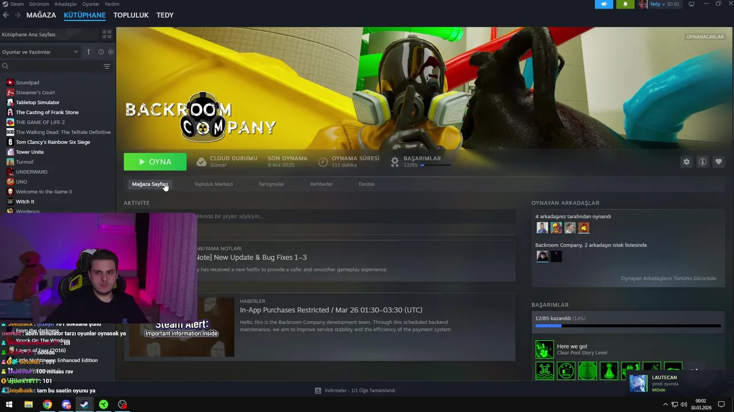Toggle the favorite heart icon

click(719, 162)
